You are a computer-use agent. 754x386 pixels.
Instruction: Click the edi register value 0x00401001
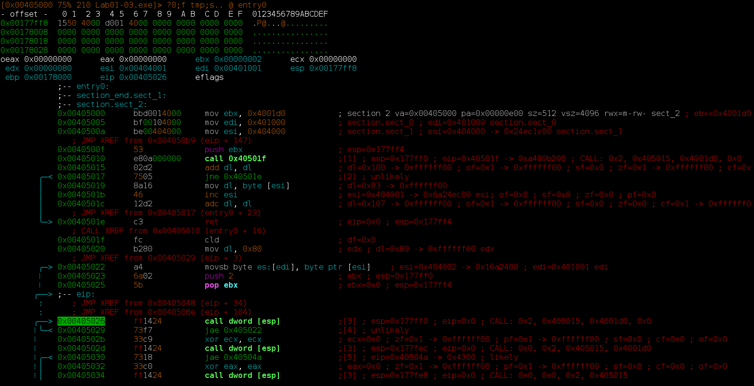(238, 68)
